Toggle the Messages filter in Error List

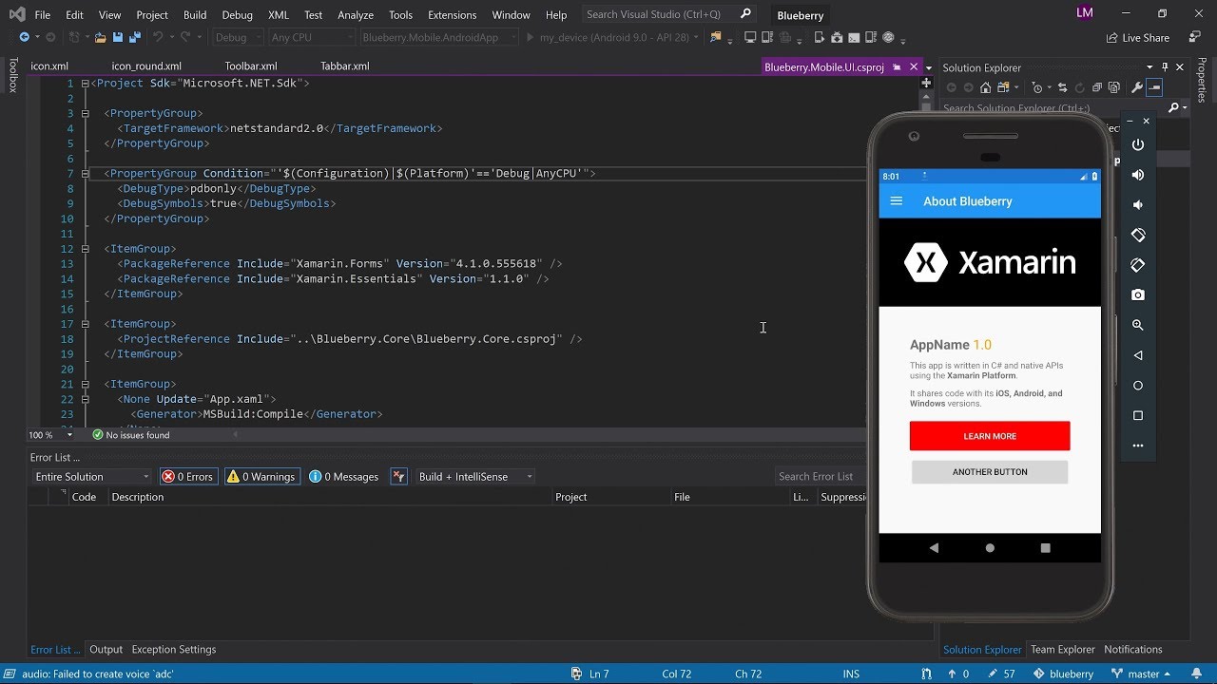343,476
